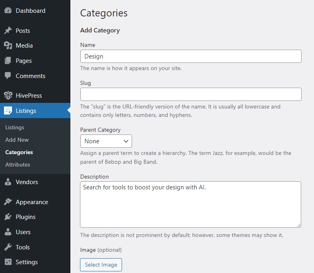This screenshot has width=314, height=273.
Task: Click the Users silhouette icon
Action: click(x=8, y=232)
